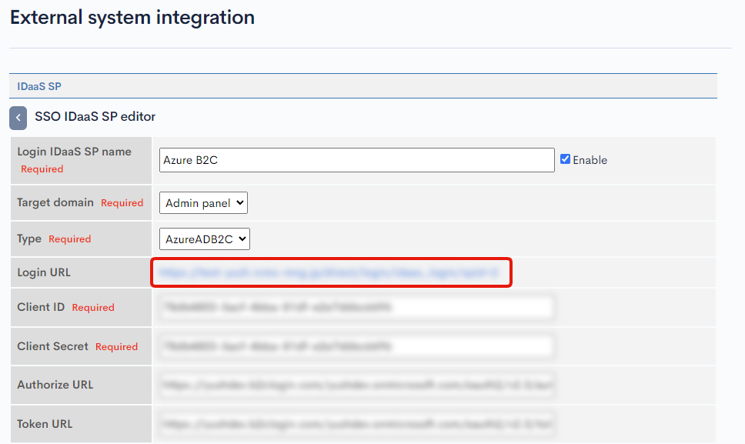Screen dimensions: 745x444
Task: Click the back arrow beside SSO IDaaS SP editor
Action: [18, 117]
